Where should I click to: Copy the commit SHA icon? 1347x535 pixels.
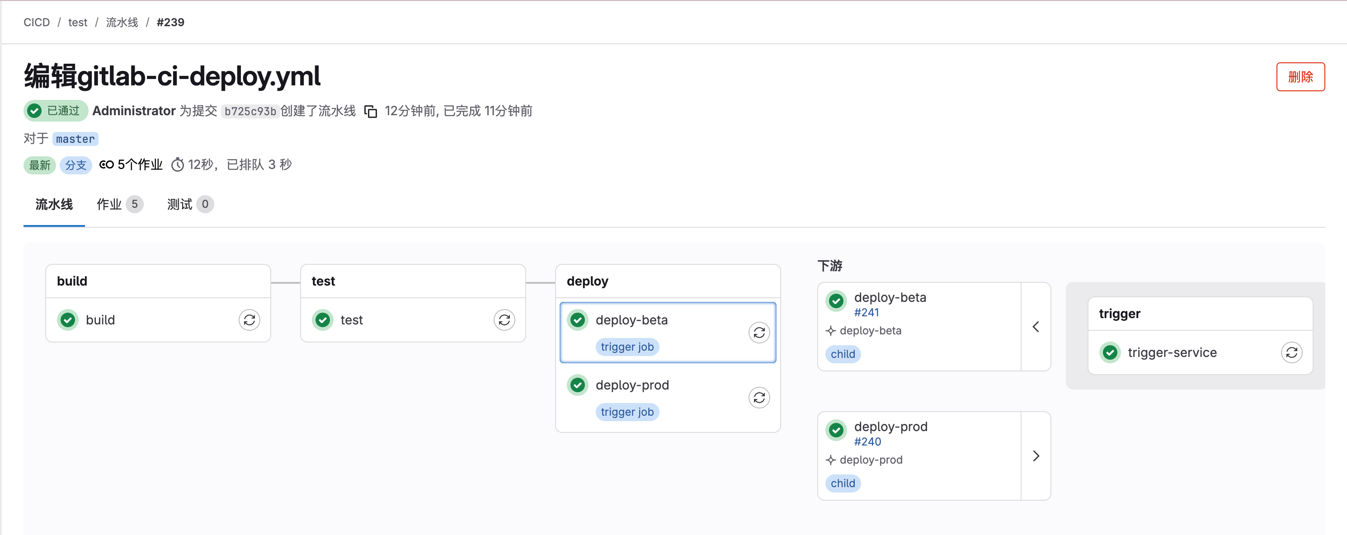370,112
